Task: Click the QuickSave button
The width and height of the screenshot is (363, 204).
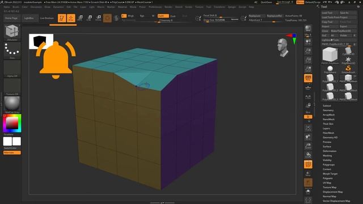Action: tap(266, 2)
